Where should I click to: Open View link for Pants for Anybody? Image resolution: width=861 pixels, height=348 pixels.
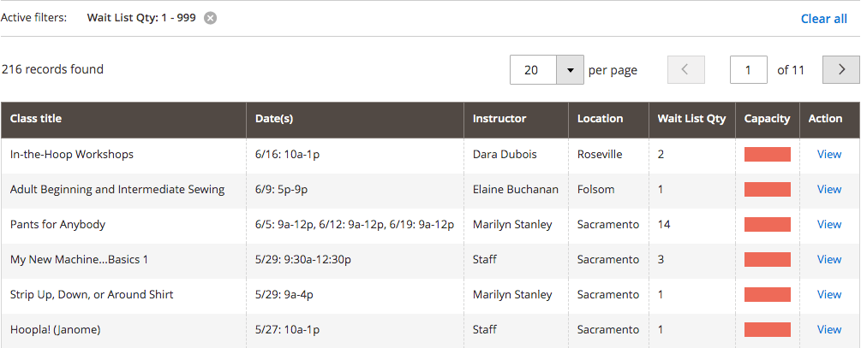828,224
